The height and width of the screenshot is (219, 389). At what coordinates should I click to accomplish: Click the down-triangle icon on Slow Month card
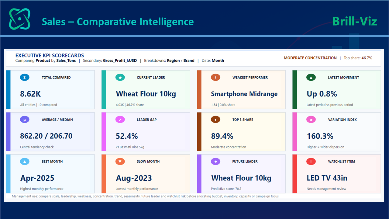120,162
